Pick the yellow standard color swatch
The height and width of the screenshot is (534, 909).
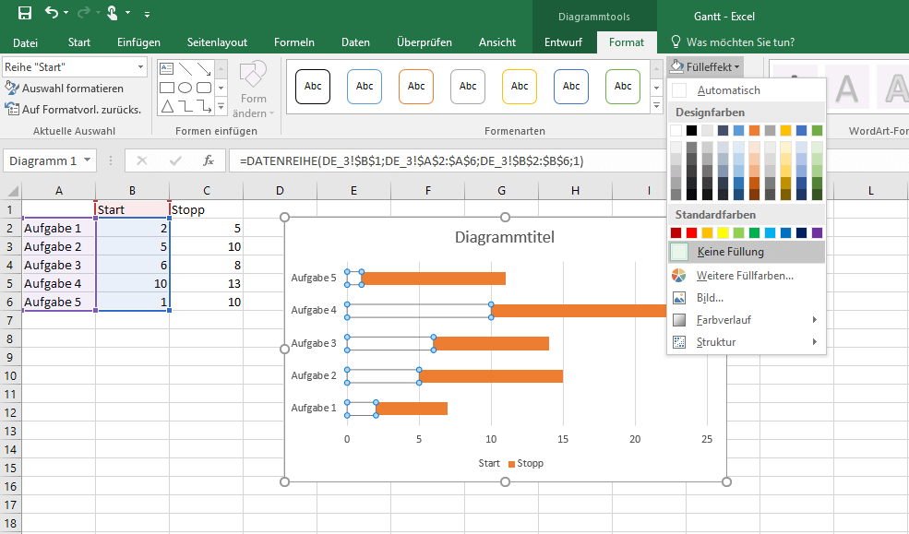[x=723, y=232]
